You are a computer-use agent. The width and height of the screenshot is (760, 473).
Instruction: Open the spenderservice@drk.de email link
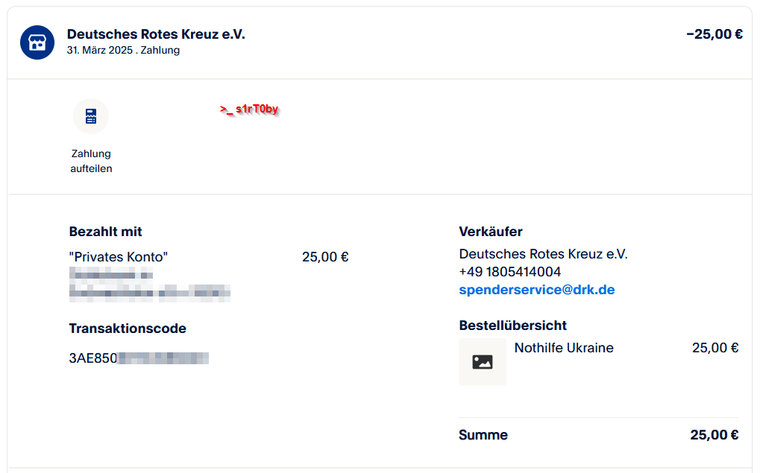536,290
